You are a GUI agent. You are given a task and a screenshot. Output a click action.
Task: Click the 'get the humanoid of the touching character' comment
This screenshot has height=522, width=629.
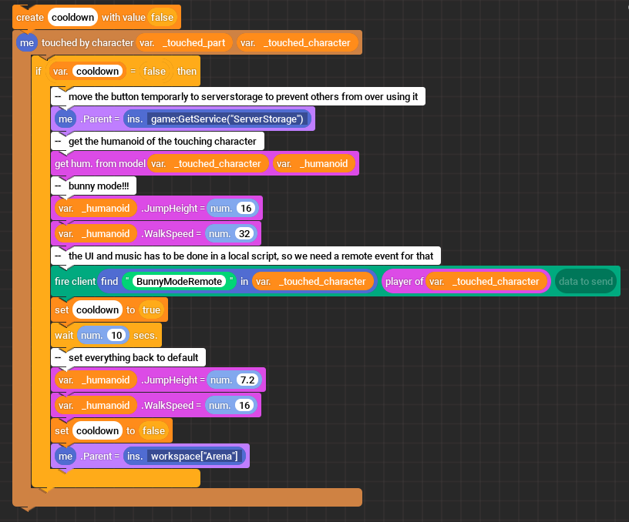point(158,141)
